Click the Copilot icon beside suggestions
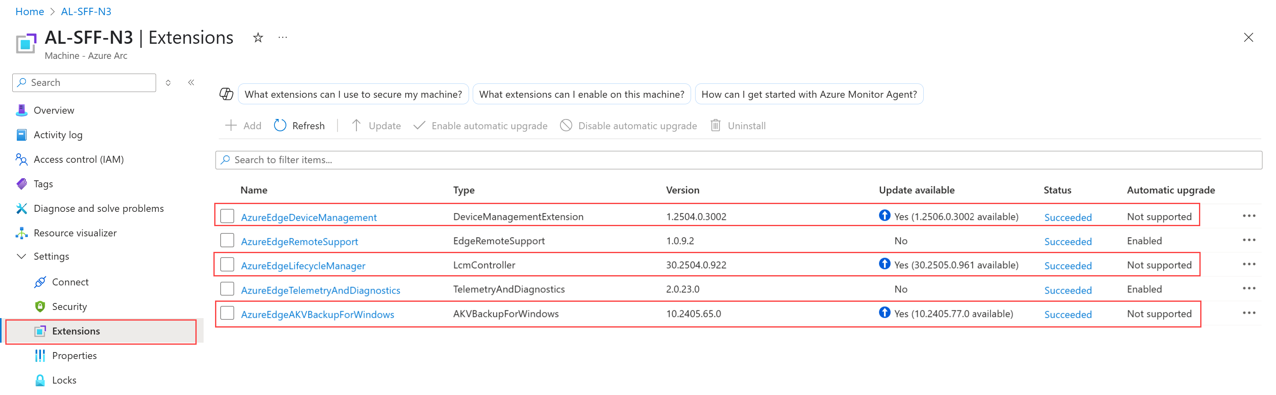The height and width of the screenshot is (395, 1276). (227, 94)
